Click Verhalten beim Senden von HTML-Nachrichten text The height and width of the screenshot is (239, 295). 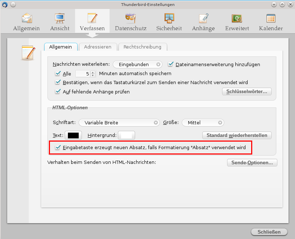pos(102,162)
